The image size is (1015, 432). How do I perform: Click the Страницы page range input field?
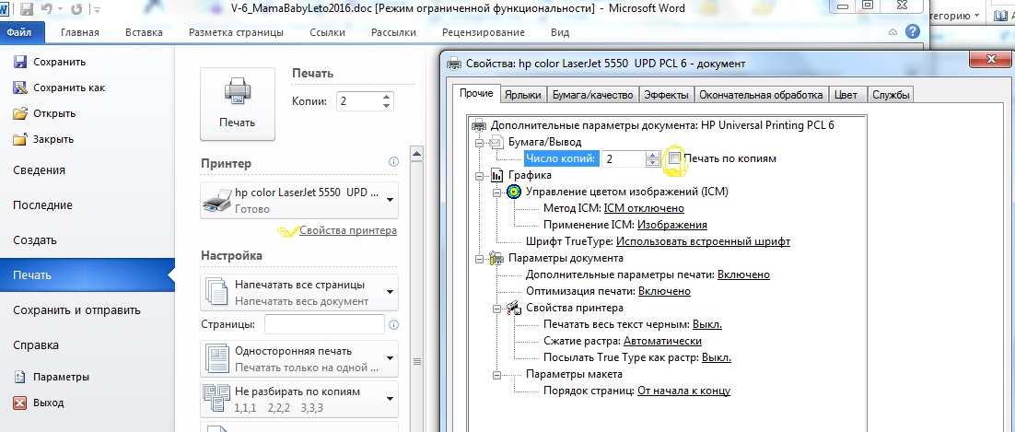coord(323,324)
